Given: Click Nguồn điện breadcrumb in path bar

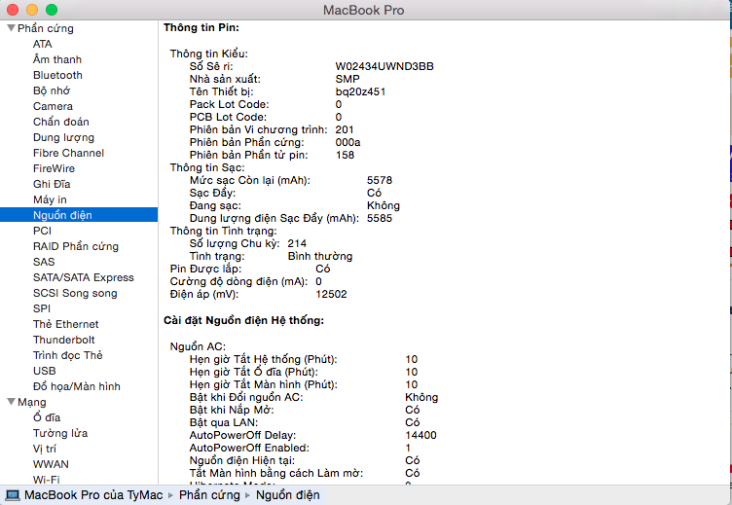Looking at the screenshot, I should (x=287, y=494).
